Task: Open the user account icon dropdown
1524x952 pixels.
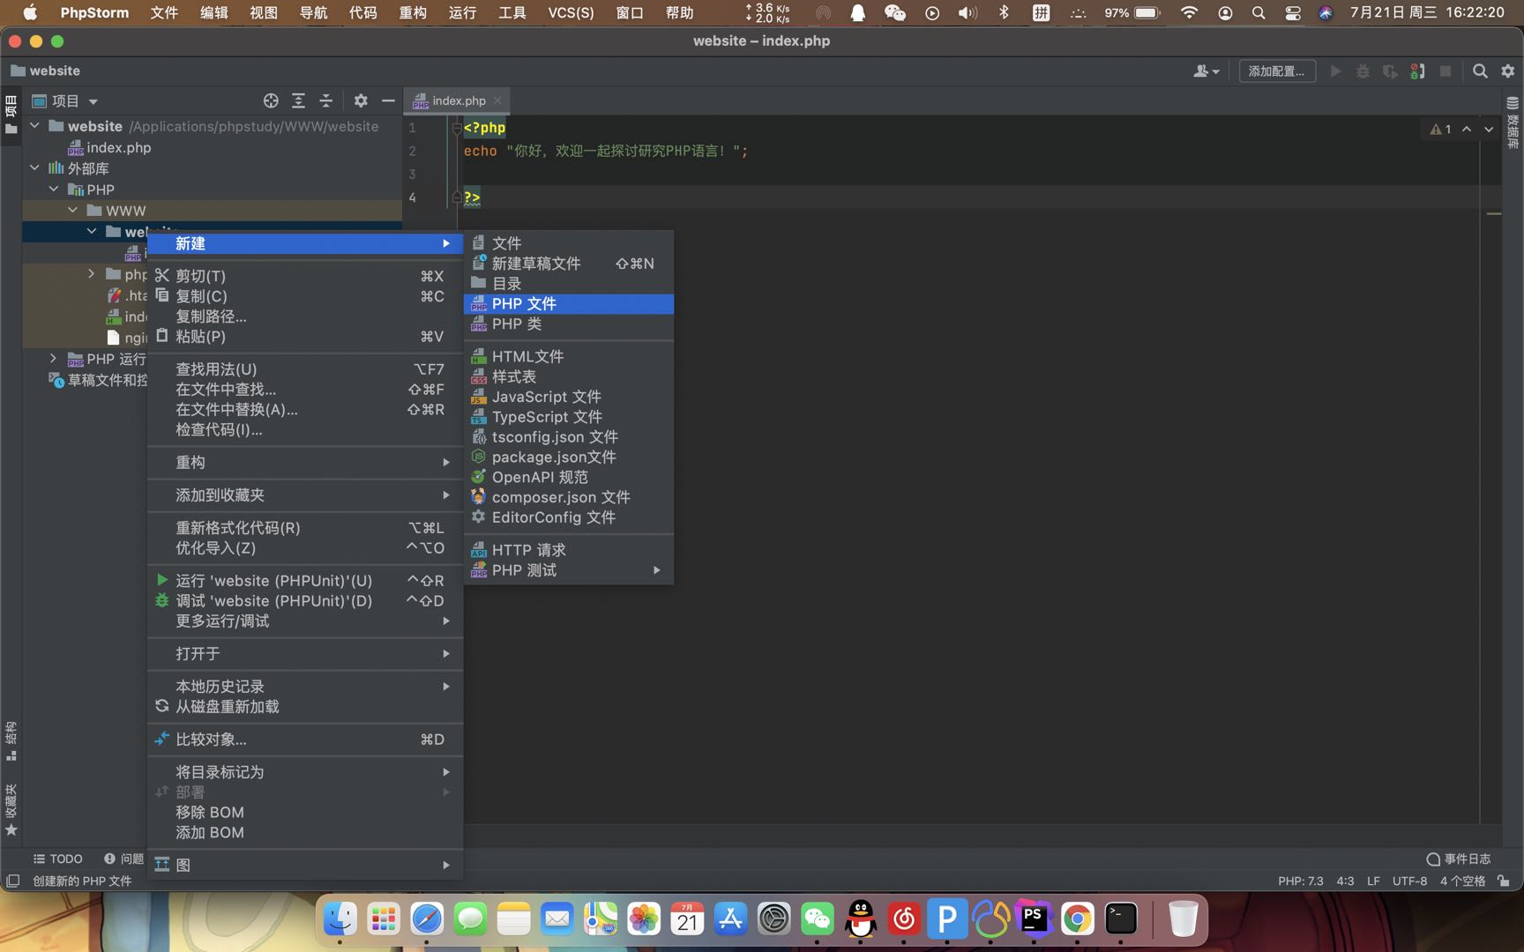Action: pos(1206,71)
